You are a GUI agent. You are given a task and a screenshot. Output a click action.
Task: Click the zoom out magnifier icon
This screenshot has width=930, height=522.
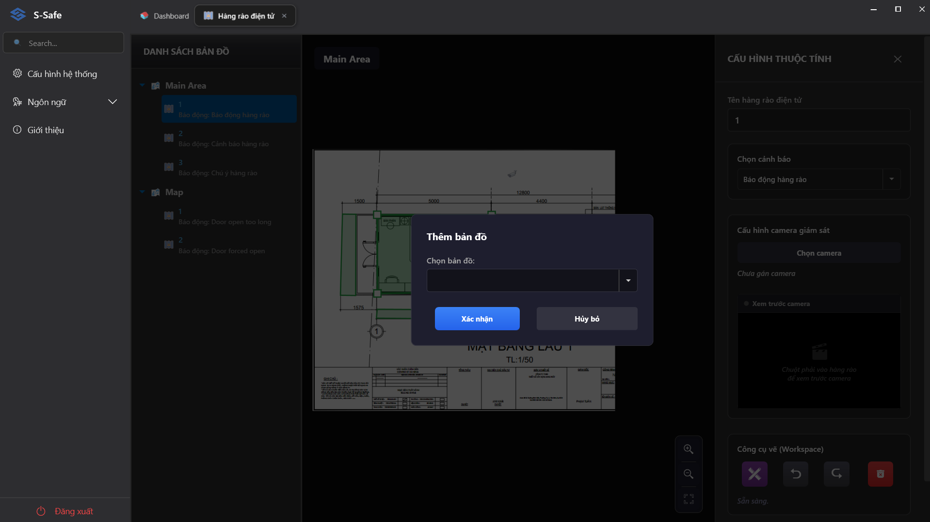click(688, 474)
